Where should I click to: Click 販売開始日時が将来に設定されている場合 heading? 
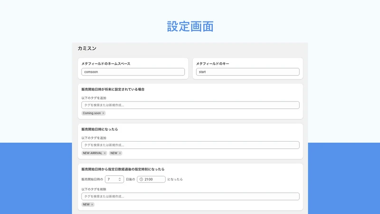(113, 89)
